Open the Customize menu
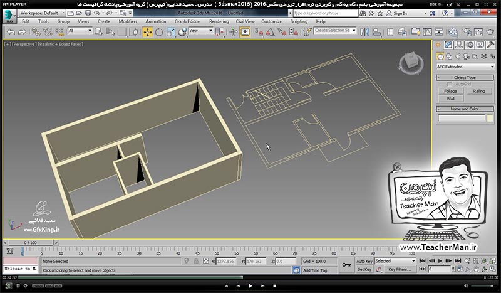 tap(271, 21)
